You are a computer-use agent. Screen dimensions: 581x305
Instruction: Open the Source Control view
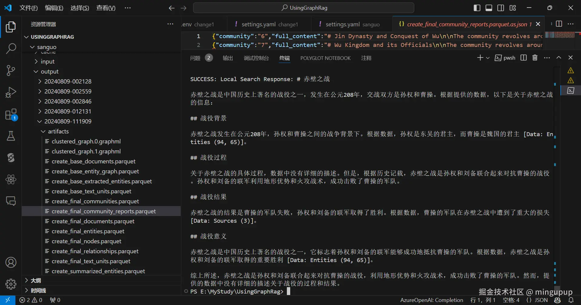click(11, 71)
